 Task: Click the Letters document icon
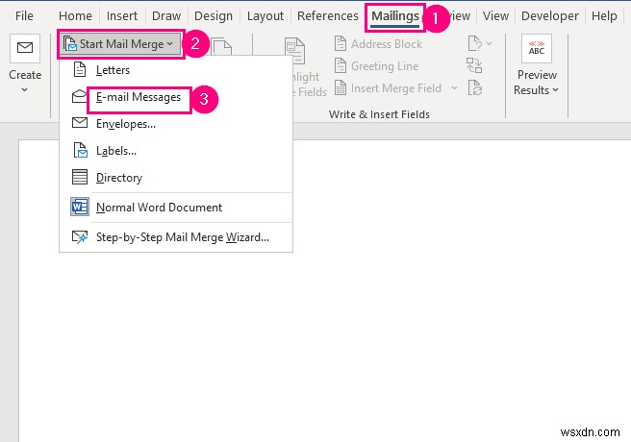80,69
